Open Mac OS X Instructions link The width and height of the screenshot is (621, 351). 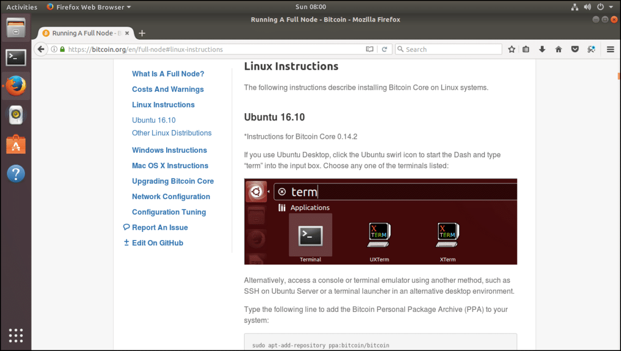click(x=170, y=166)
